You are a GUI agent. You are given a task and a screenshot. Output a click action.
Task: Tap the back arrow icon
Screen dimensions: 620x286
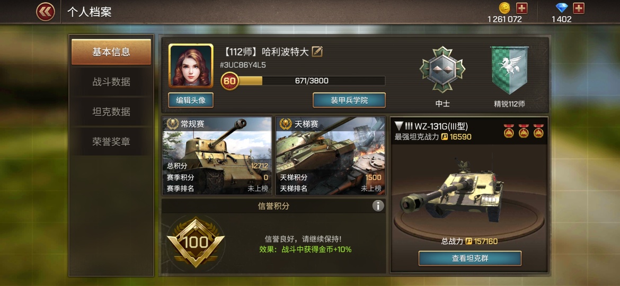pyautogui.click(x=46, y=12)
